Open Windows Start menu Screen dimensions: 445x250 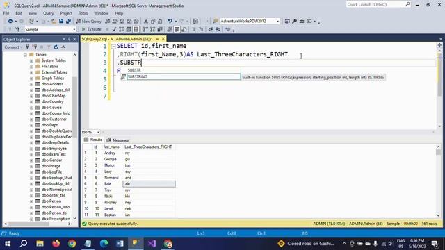tap(8, 244)
